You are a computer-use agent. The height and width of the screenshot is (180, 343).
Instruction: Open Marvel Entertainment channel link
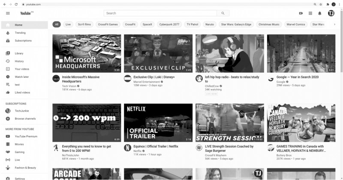pyautogui.click(x=147, y=82)
